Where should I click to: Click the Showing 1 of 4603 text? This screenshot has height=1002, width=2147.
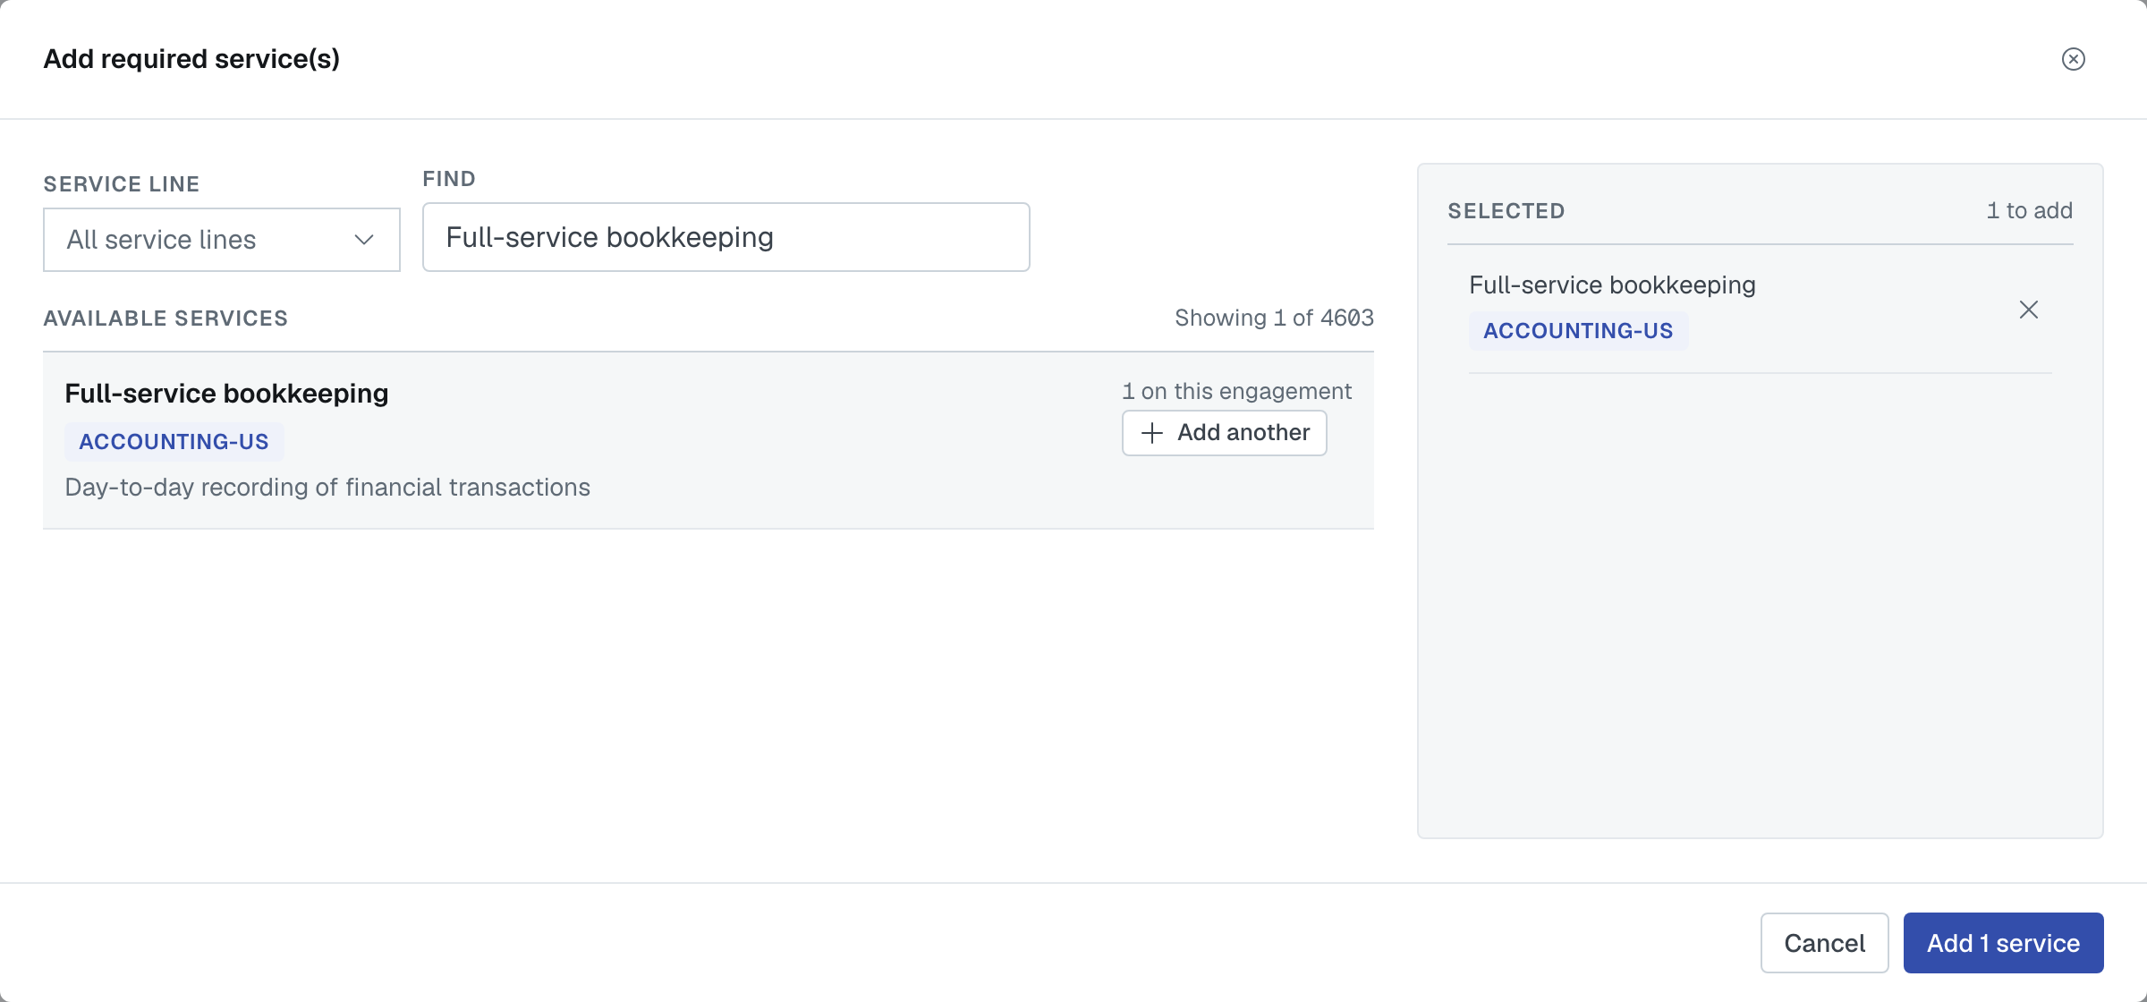pyautogui.click(x=1274, y=318)
